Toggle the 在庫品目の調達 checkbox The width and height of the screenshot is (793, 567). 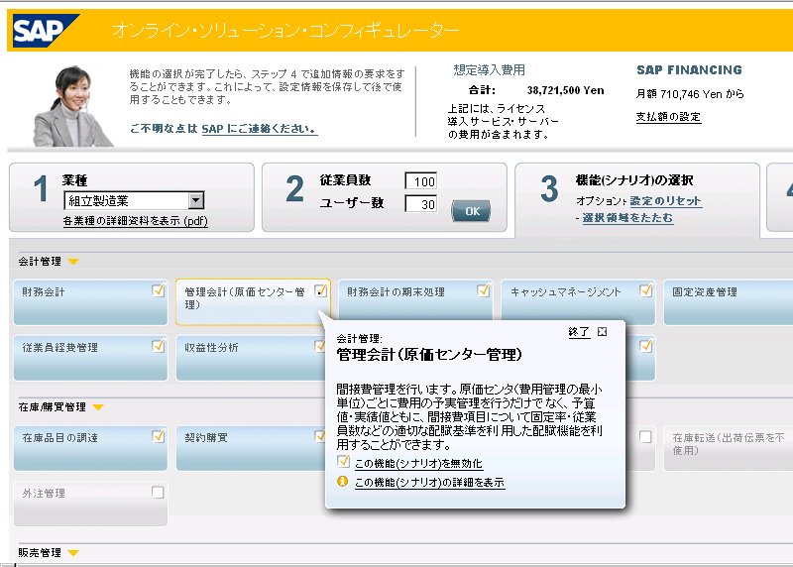tap(159, 436)
